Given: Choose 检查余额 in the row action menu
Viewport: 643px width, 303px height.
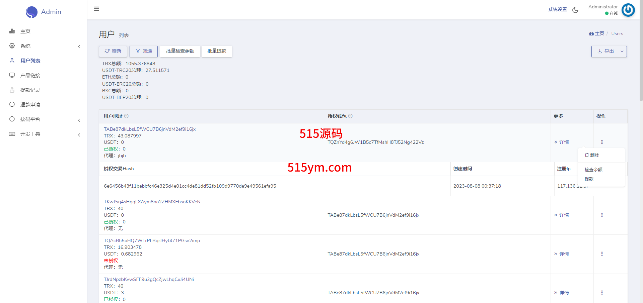Looking at the screenshot, I should (593, 170).
